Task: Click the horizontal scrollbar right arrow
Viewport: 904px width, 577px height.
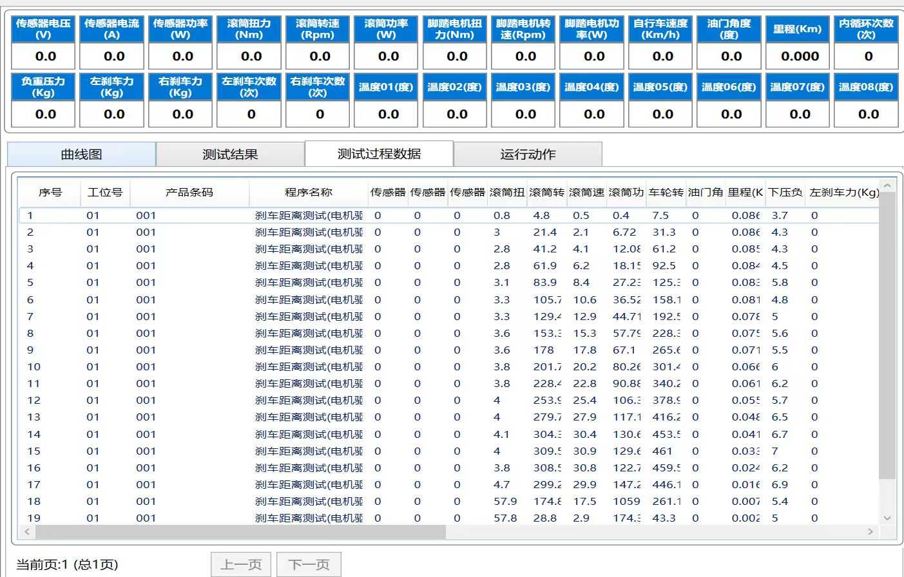Action: [x=870, y=532]
